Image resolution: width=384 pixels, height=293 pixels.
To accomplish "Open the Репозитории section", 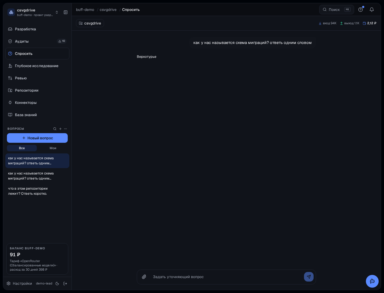I will pyautogui.click(x=37, y=90).
